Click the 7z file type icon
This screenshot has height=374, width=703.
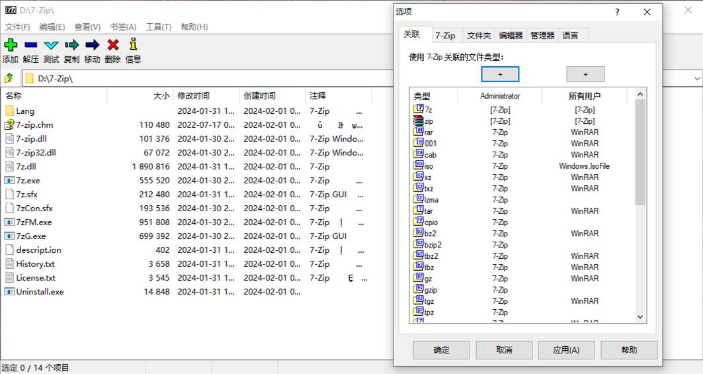coord(419,109)
